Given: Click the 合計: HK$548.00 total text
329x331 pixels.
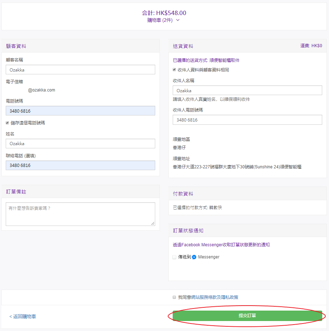Looking at the screenshot, I should [164, 13].
